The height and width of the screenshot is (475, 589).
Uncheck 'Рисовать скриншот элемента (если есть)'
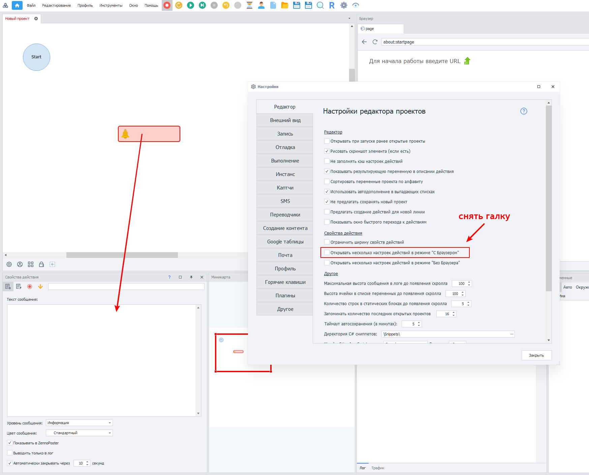click(x=327, y=151)
